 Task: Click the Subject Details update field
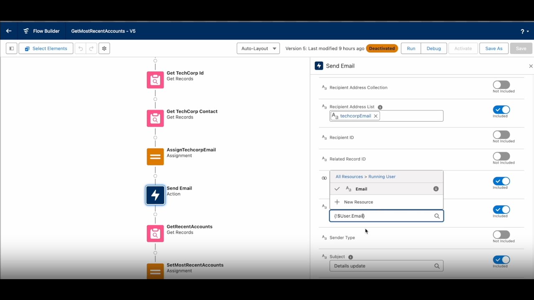tap(386, 266)
